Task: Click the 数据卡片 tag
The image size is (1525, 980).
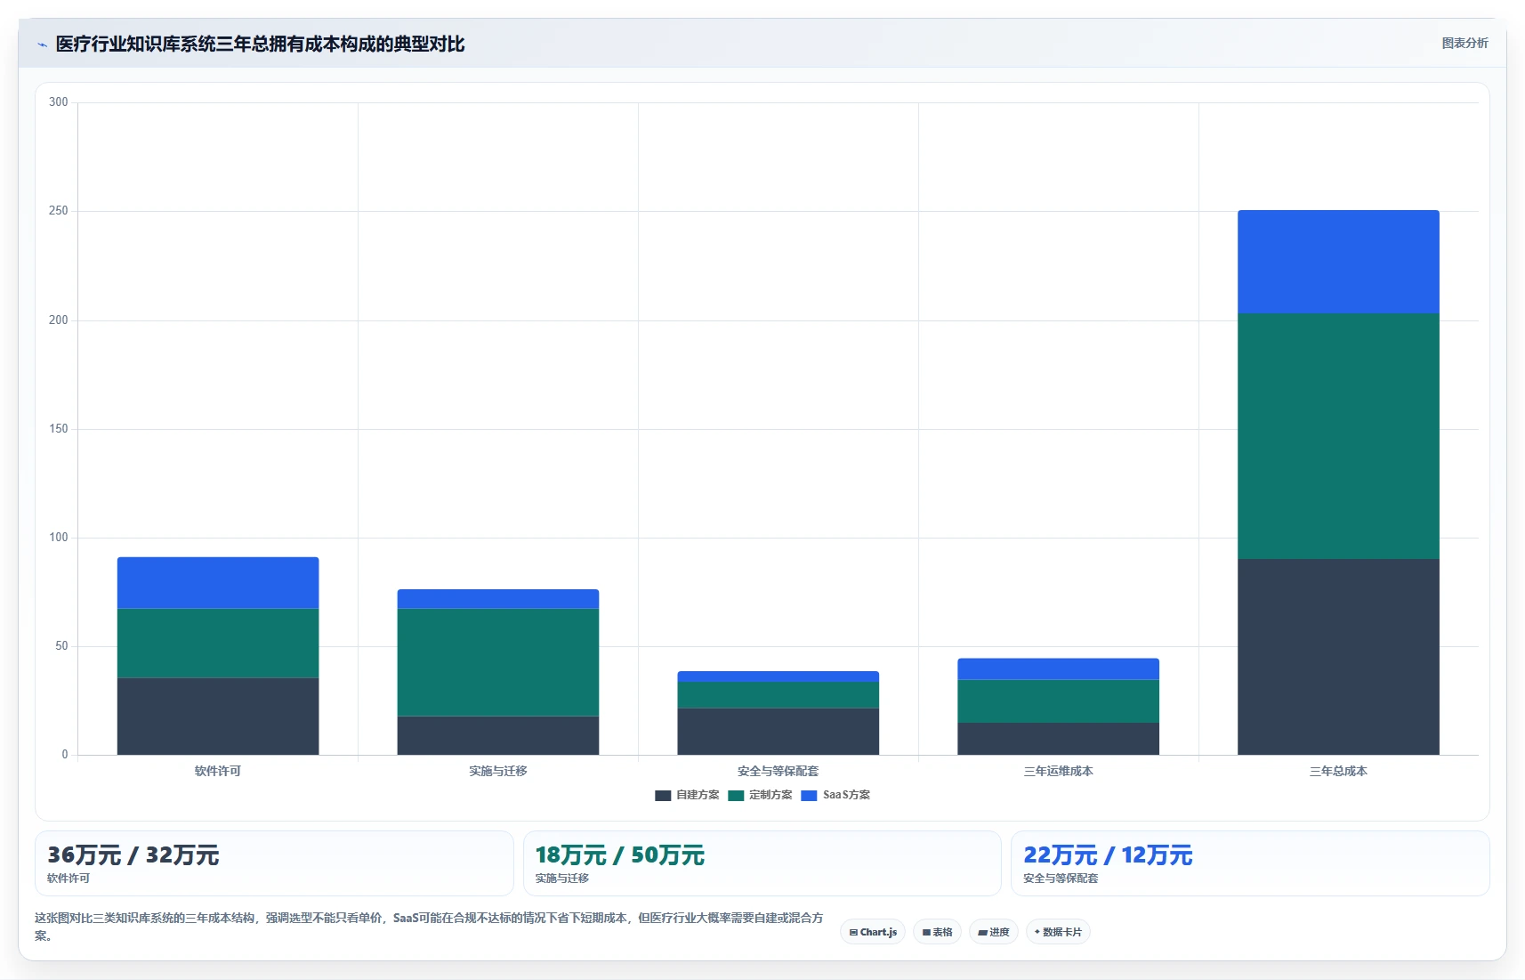Action: click(x=1058, y=932)
